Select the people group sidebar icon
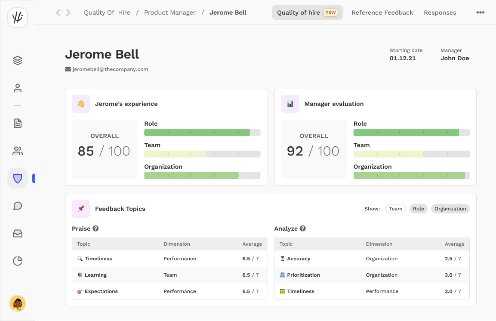This screenshot has width=496, height=321. click(x=18, y=151)
